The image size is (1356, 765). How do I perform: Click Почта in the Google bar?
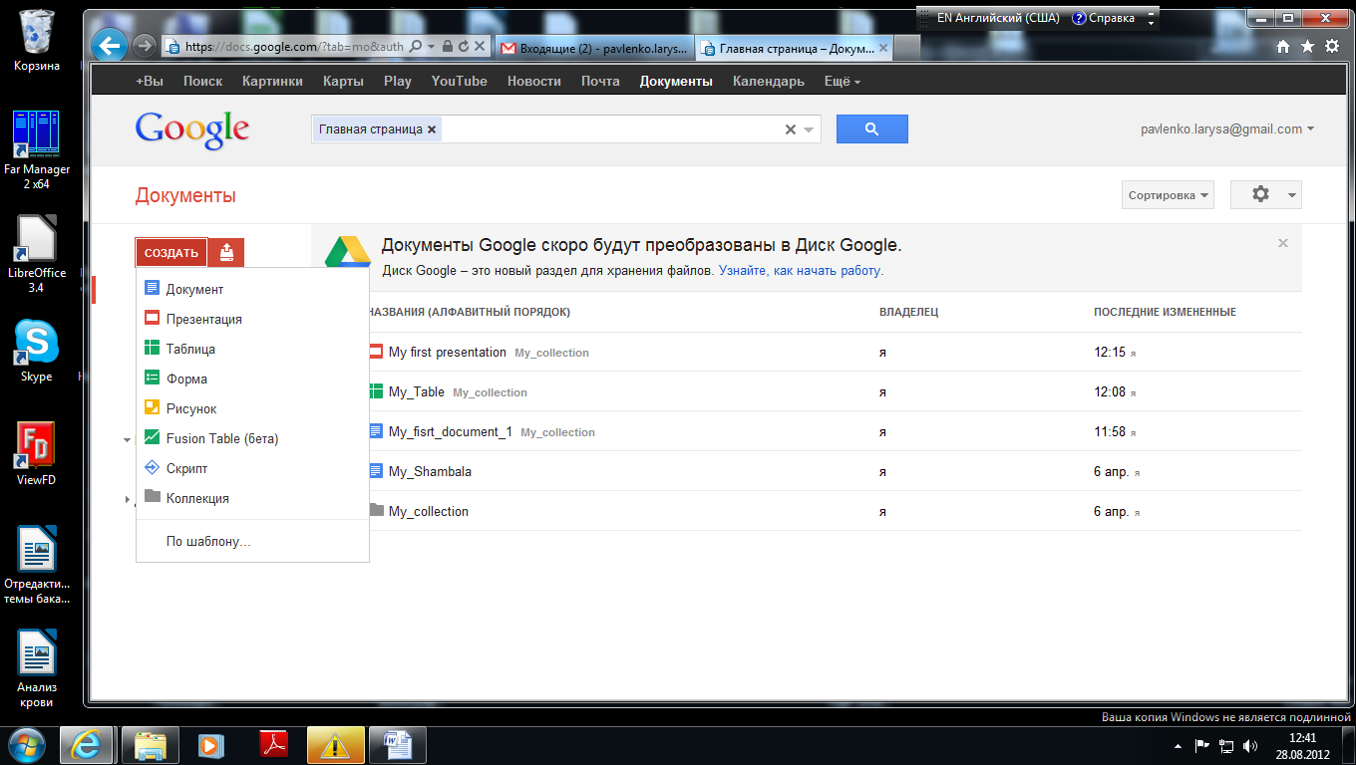(x=600, y=82)
